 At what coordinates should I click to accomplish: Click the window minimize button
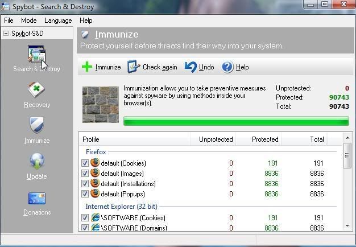(x=311, y=5)
